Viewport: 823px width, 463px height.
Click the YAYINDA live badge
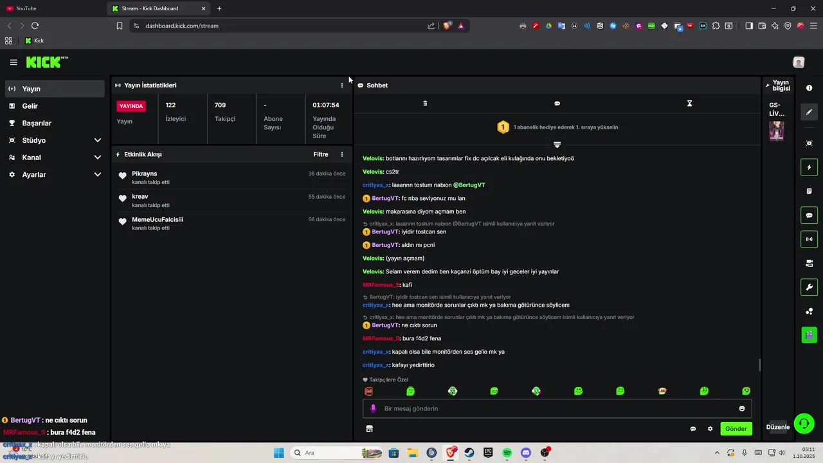131,106
